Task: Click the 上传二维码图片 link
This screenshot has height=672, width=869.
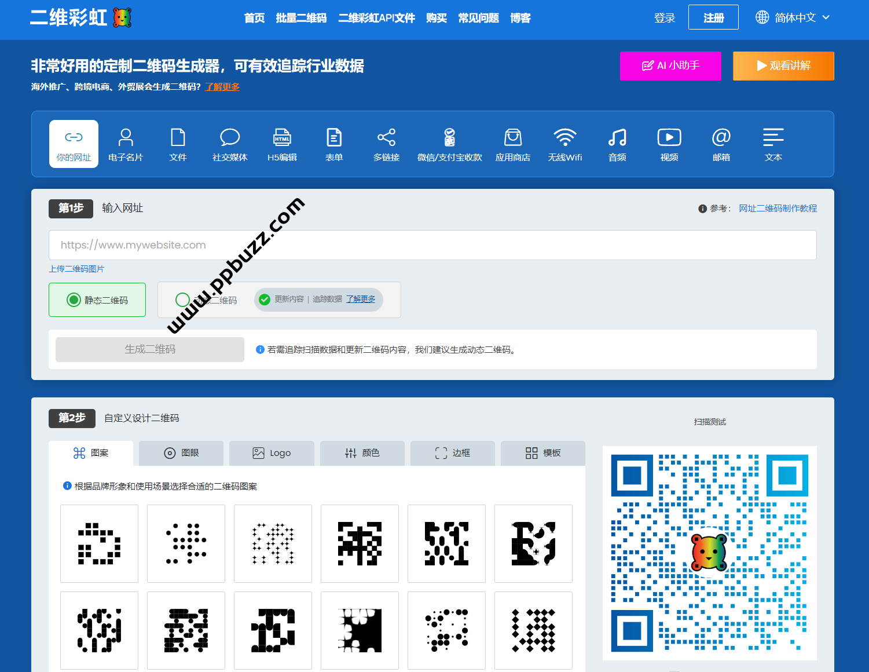Action: click(x=76, y=269)
